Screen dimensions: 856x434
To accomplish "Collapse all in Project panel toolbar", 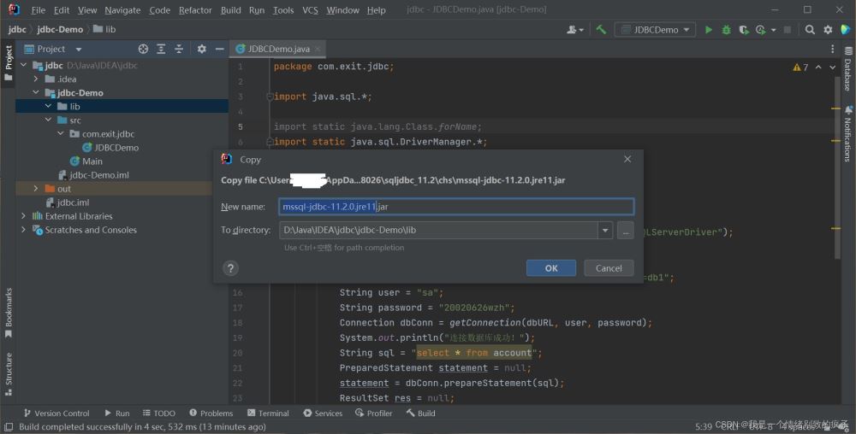I will [179, 50].
